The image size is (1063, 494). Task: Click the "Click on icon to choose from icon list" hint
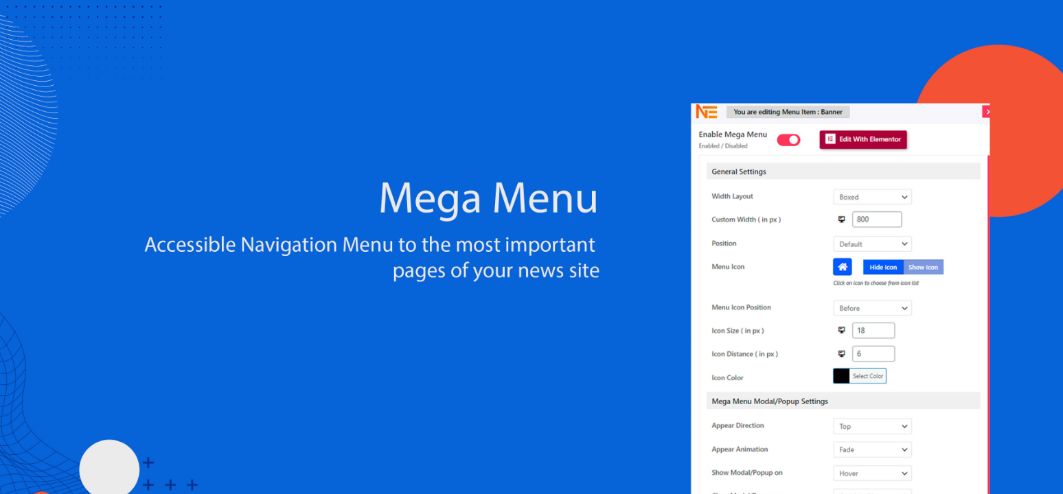click(x=876, y=283)
